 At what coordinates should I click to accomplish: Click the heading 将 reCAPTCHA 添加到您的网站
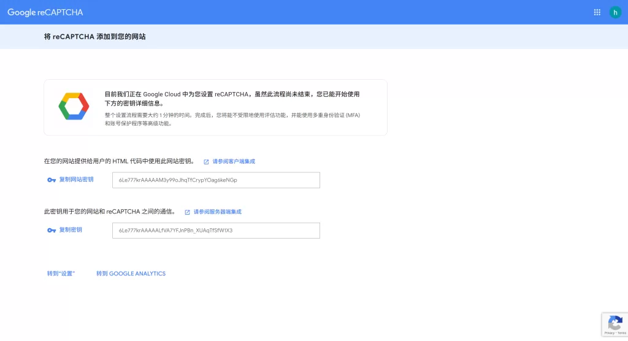pos(95,37)
